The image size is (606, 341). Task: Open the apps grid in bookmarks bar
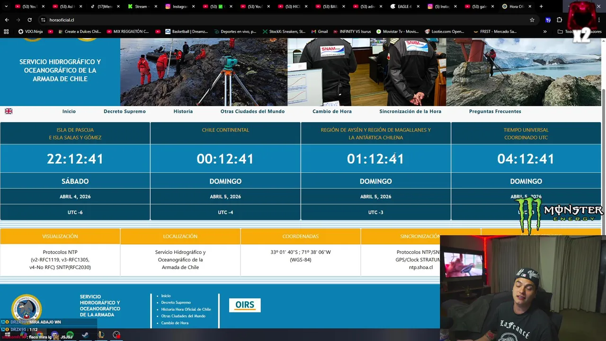6,31
